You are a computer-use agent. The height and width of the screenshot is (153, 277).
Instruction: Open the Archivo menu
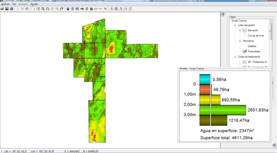pos(5,4)
